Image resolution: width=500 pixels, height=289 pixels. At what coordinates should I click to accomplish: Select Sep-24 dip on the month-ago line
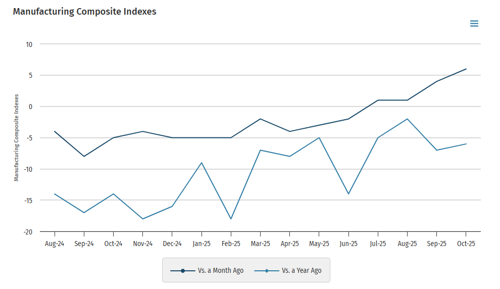[x=84, y=156]
